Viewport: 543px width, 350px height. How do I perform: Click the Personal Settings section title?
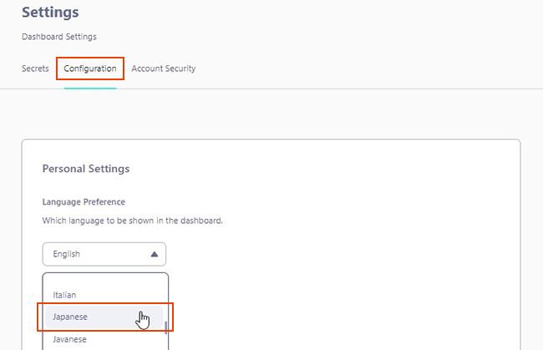[86, 169]
